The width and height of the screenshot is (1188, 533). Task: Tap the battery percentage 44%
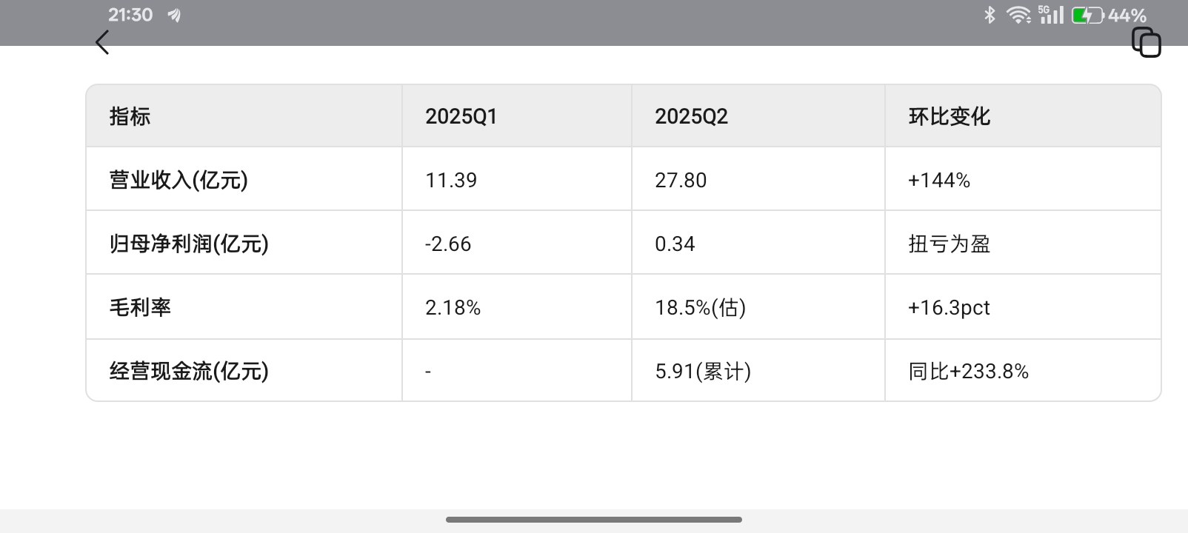coord(1127,16)
